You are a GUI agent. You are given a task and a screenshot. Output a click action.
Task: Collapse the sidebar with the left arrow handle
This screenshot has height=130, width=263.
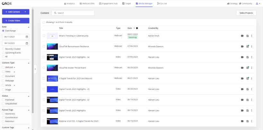coord(35,69)
